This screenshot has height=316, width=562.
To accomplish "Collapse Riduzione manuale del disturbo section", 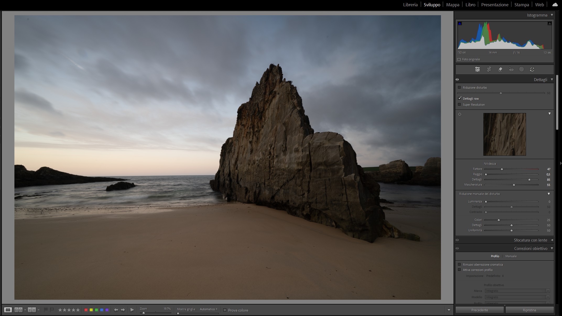I will (x=549, y=194).
